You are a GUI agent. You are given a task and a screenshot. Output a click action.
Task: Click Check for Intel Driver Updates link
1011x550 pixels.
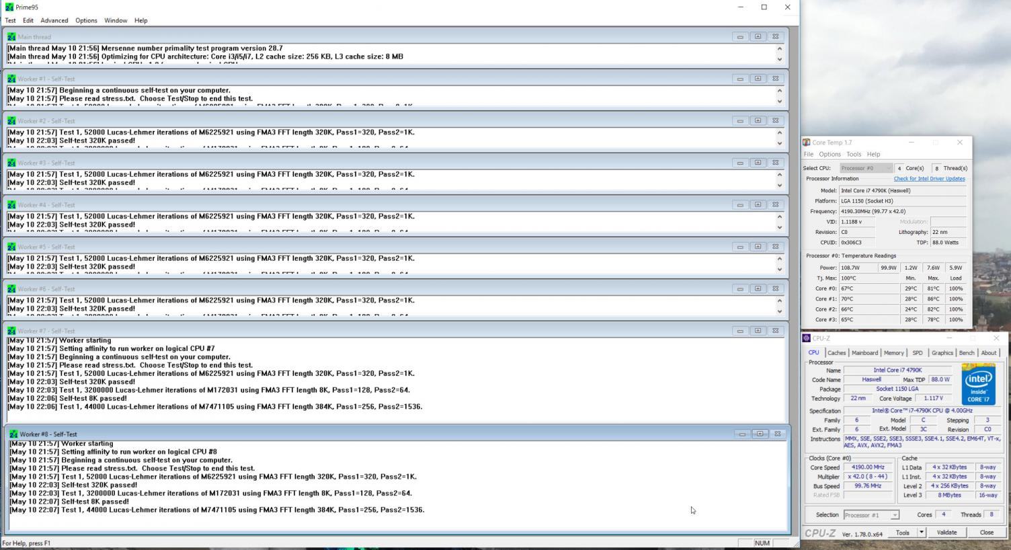point(929,179)
